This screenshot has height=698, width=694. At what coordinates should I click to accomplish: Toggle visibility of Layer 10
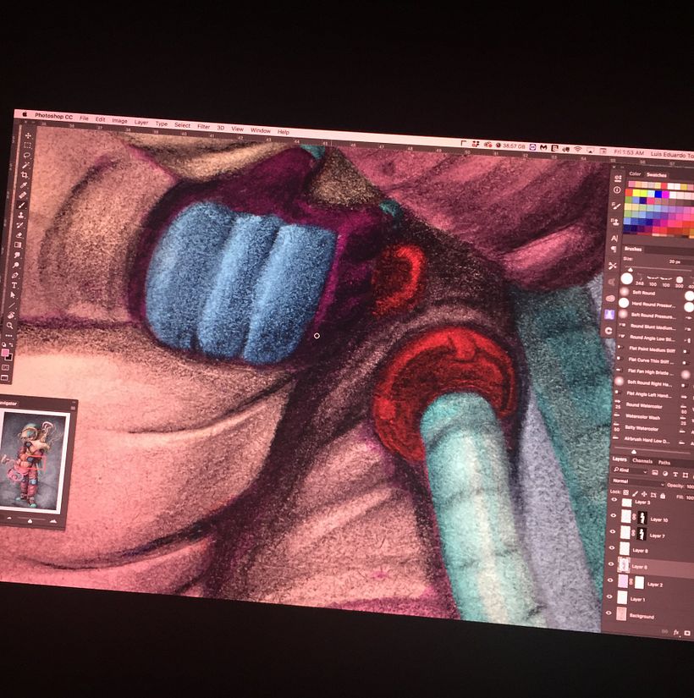point(614,517)
